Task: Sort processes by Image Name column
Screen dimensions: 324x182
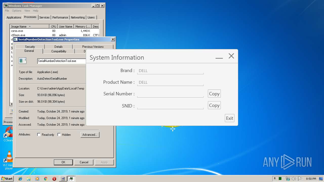Action: (x=29, y=27)
